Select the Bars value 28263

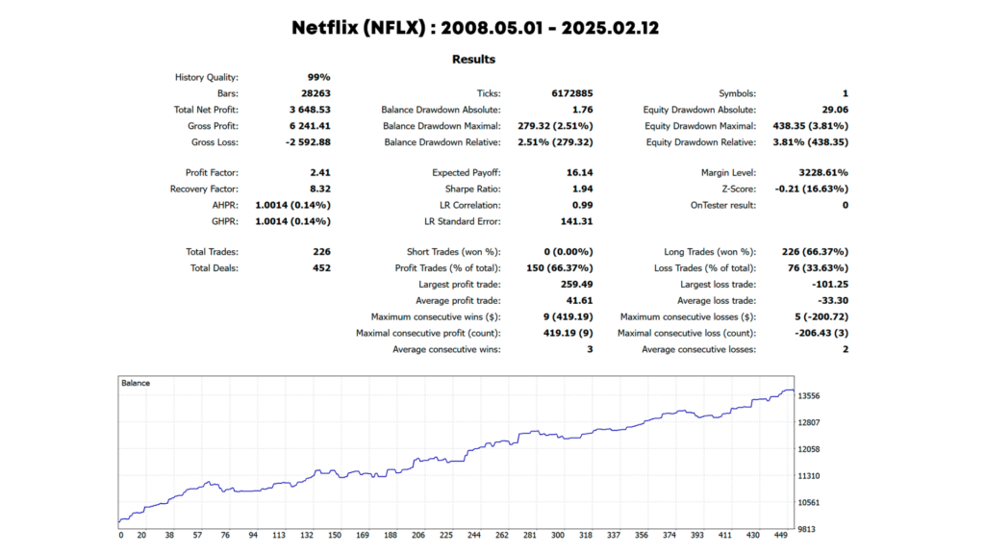316,93
